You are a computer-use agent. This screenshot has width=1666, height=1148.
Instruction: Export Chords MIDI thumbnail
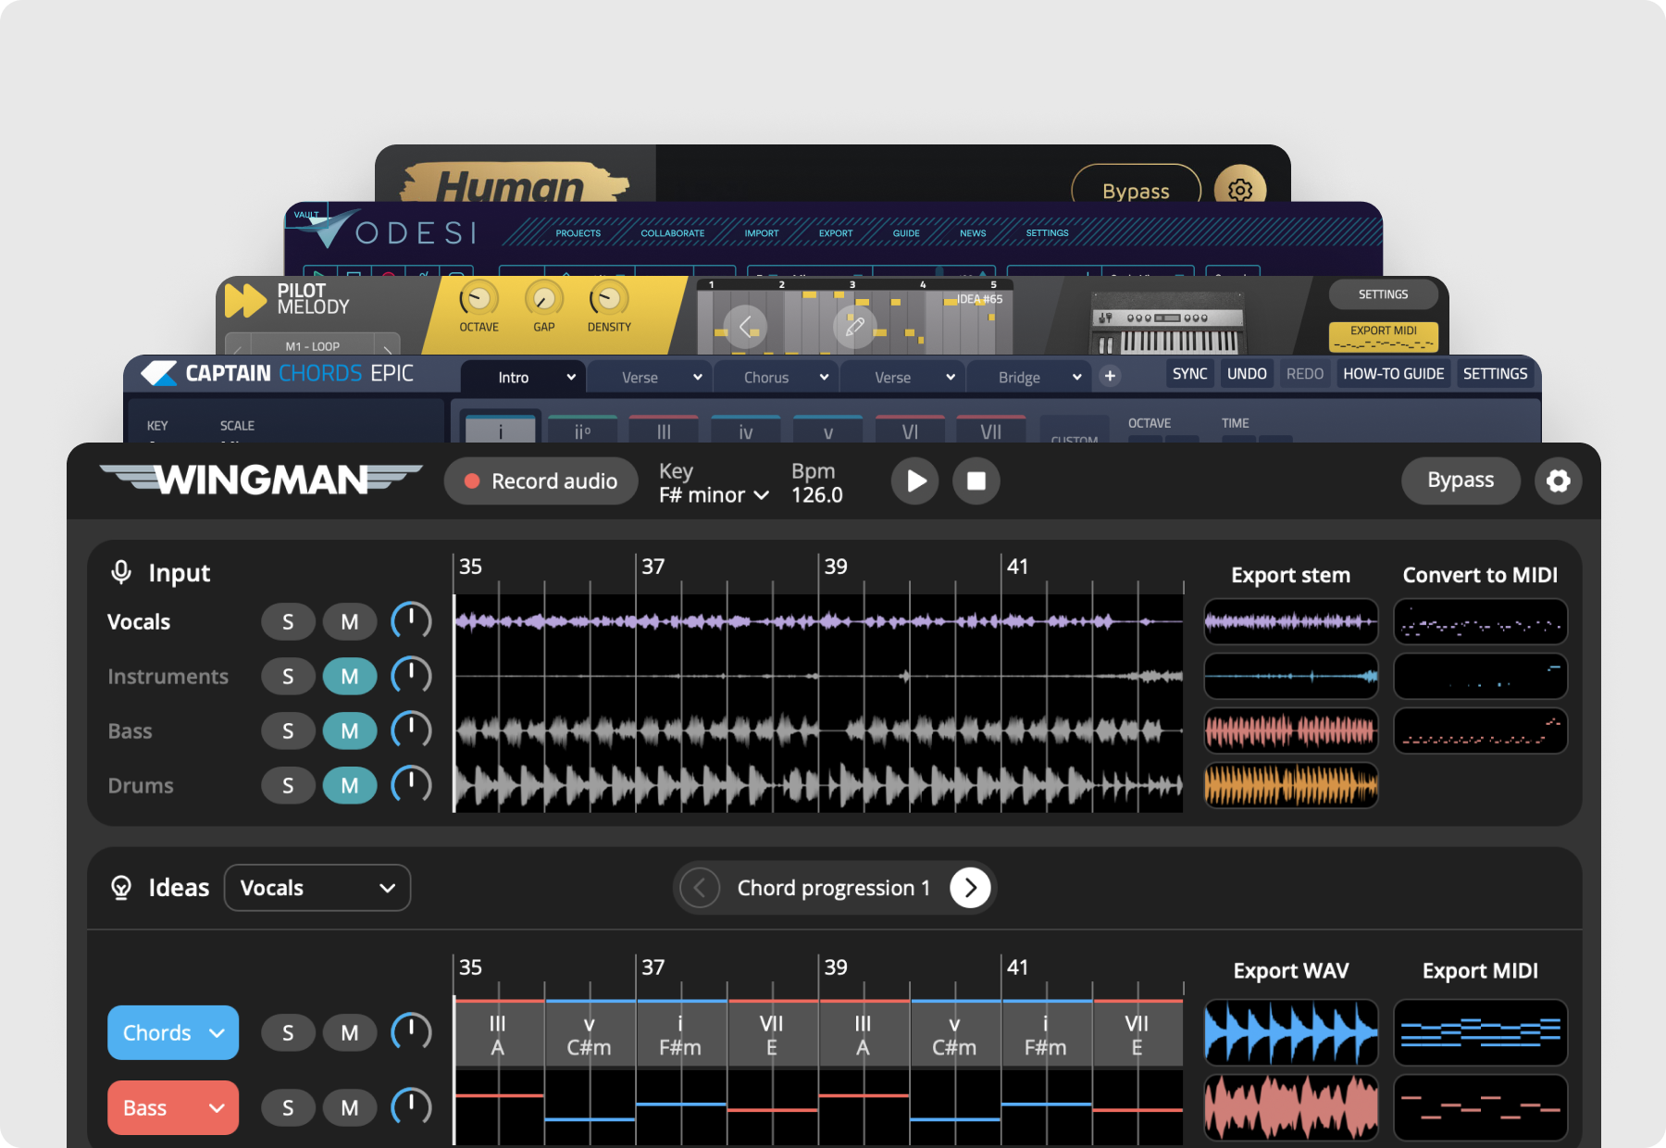point(1480,1032)
